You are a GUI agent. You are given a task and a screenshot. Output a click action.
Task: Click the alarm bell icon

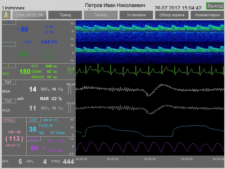point(6,15)
